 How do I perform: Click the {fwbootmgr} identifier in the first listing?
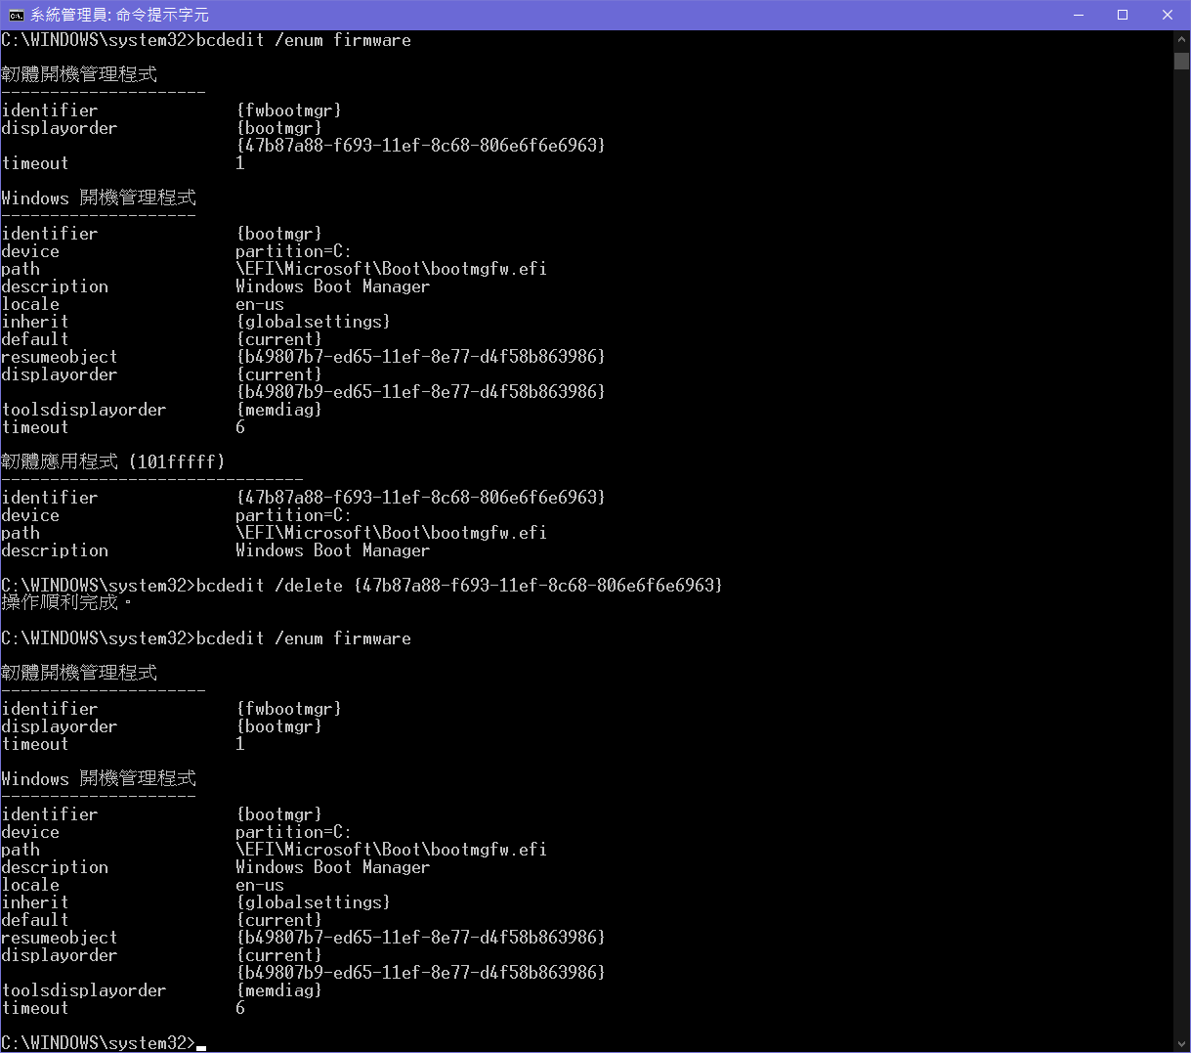[x=288, y=110]
